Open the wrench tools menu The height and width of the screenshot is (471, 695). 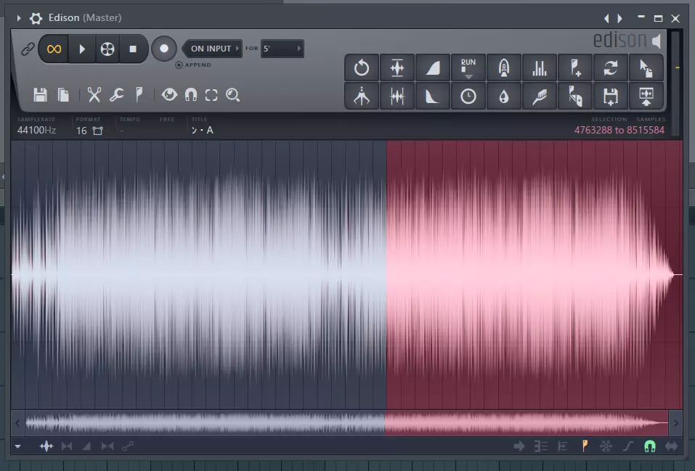(x=116, y=94)
